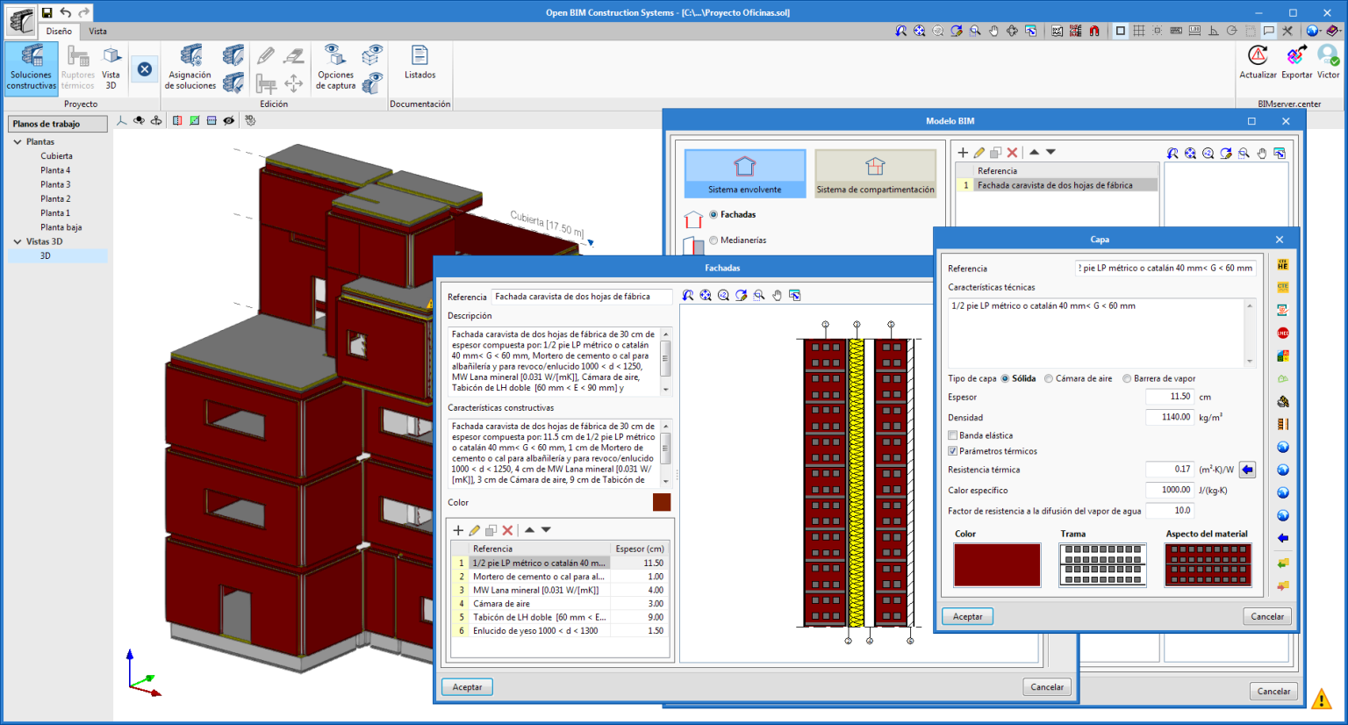Uncheck Parámetros térmicos checkbox
The image size is (1348, 725).
953,451
